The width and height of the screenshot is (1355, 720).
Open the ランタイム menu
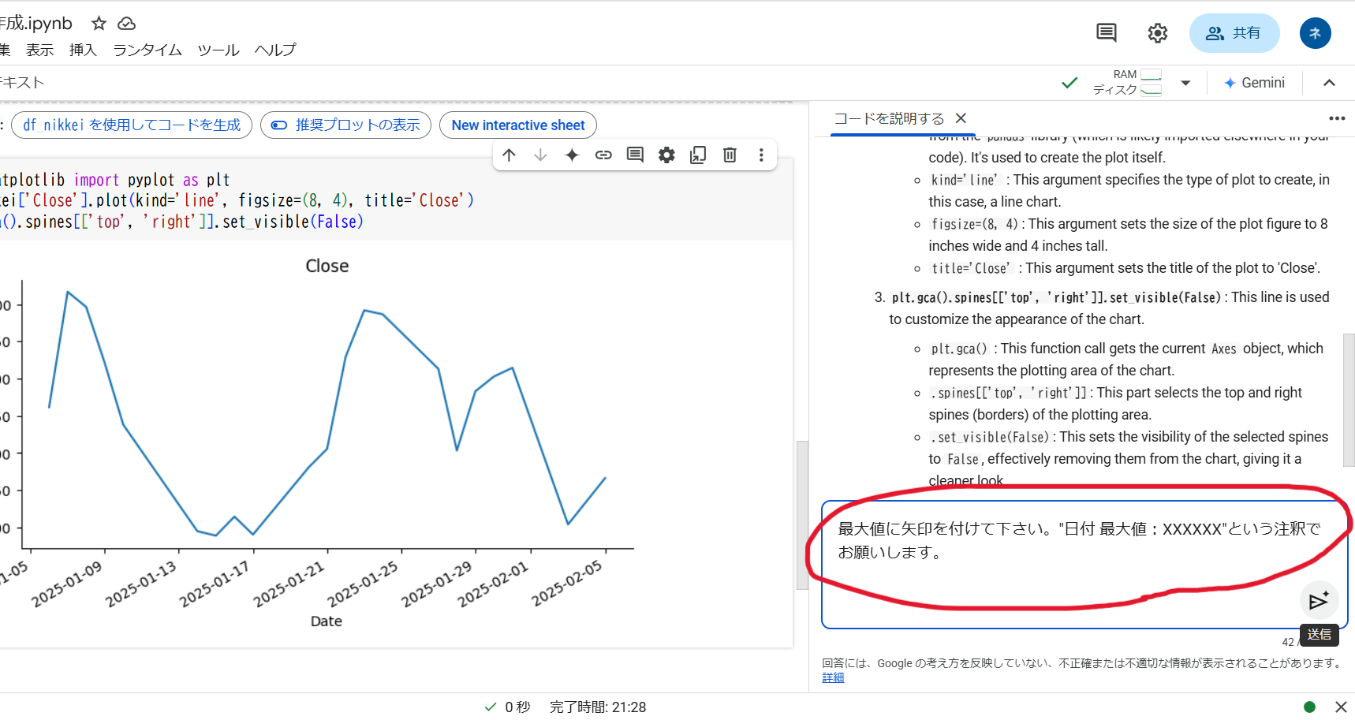(147, 50)
